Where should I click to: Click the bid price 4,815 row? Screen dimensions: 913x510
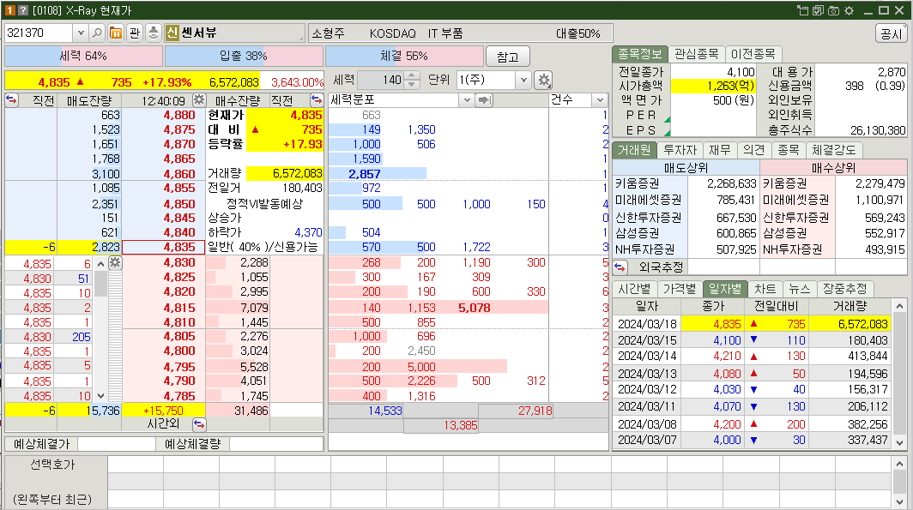click(164, 308)
